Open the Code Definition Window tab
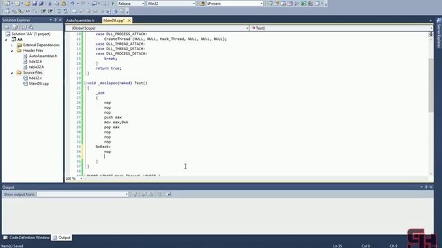Viewport: 442px width, 248px height. click(26, 238)
